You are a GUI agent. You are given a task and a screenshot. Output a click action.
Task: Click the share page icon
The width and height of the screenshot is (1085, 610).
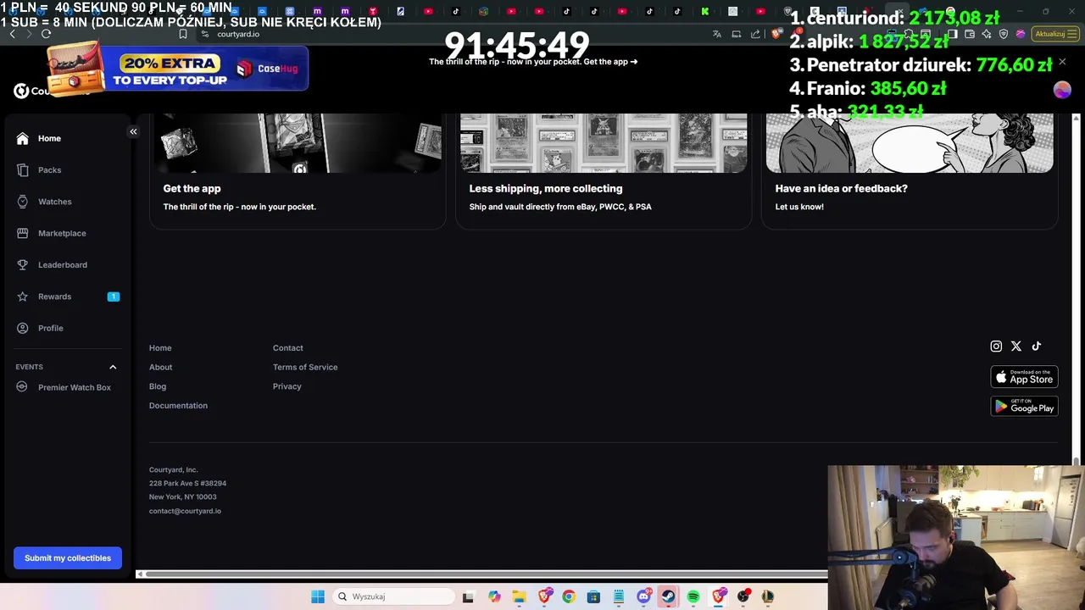[755, 34]
